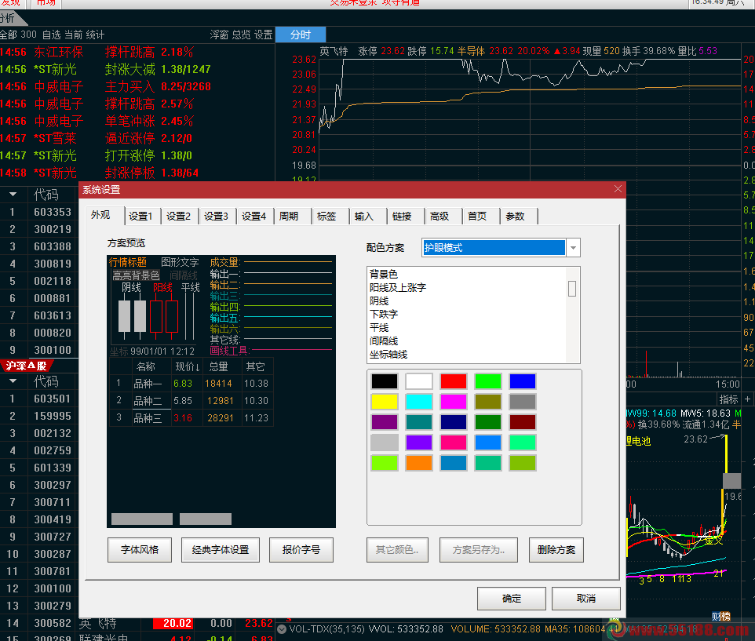Choose the navy blue color swatch

click(x=454, y=422)
